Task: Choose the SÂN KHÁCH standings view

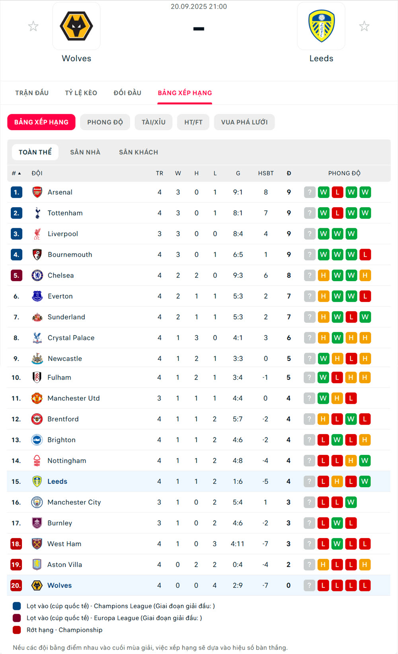Action: tap(139, 152)
